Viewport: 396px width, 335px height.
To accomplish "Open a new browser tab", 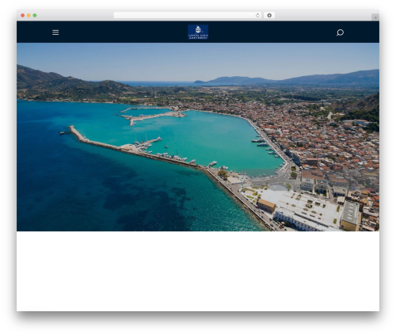I will (x=375, y=17).
